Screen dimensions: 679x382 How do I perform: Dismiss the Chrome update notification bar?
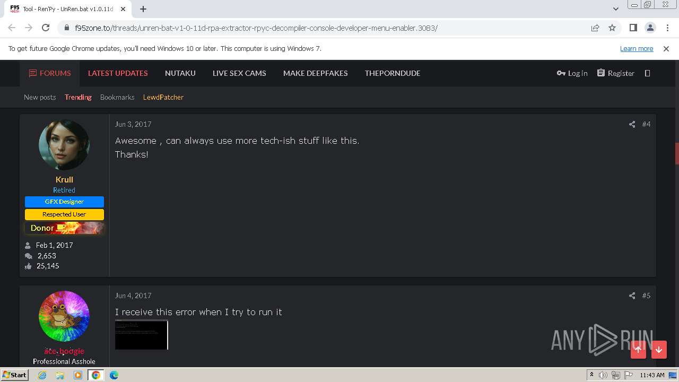point(666,48)
